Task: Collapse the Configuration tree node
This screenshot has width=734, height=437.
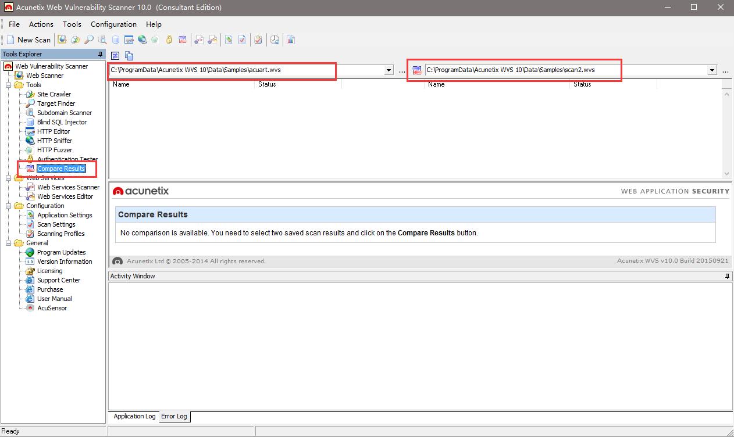Action: (x=9, y=206)
